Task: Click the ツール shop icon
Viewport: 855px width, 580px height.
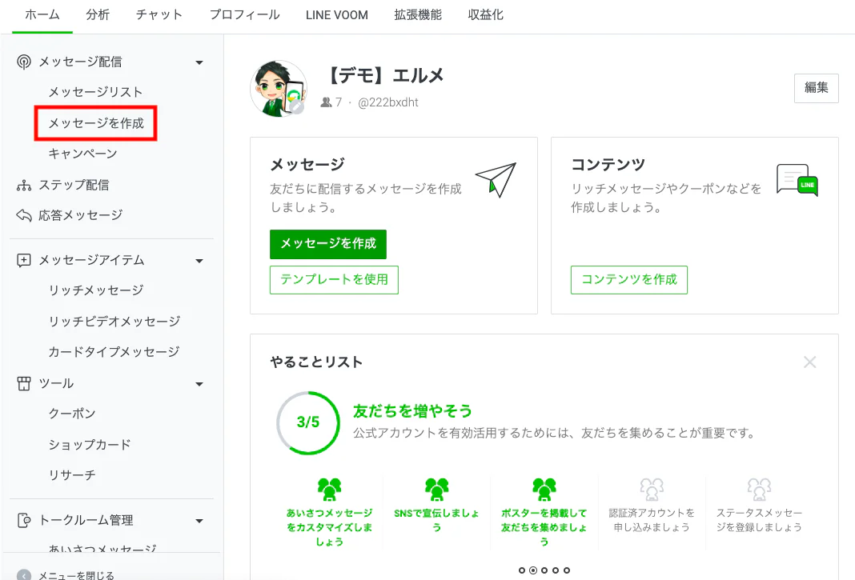Action: pos(23,384)
